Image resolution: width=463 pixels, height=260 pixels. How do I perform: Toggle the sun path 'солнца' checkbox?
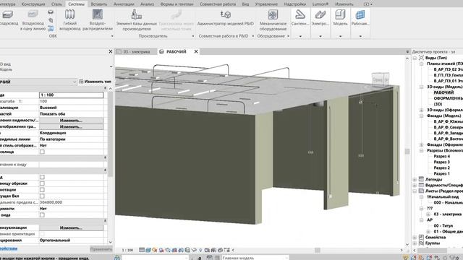[42, 152]
